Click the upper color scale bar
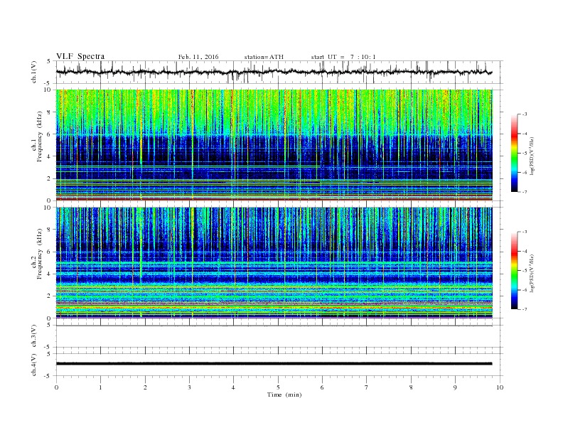563x435 pixels. point(514,153)
